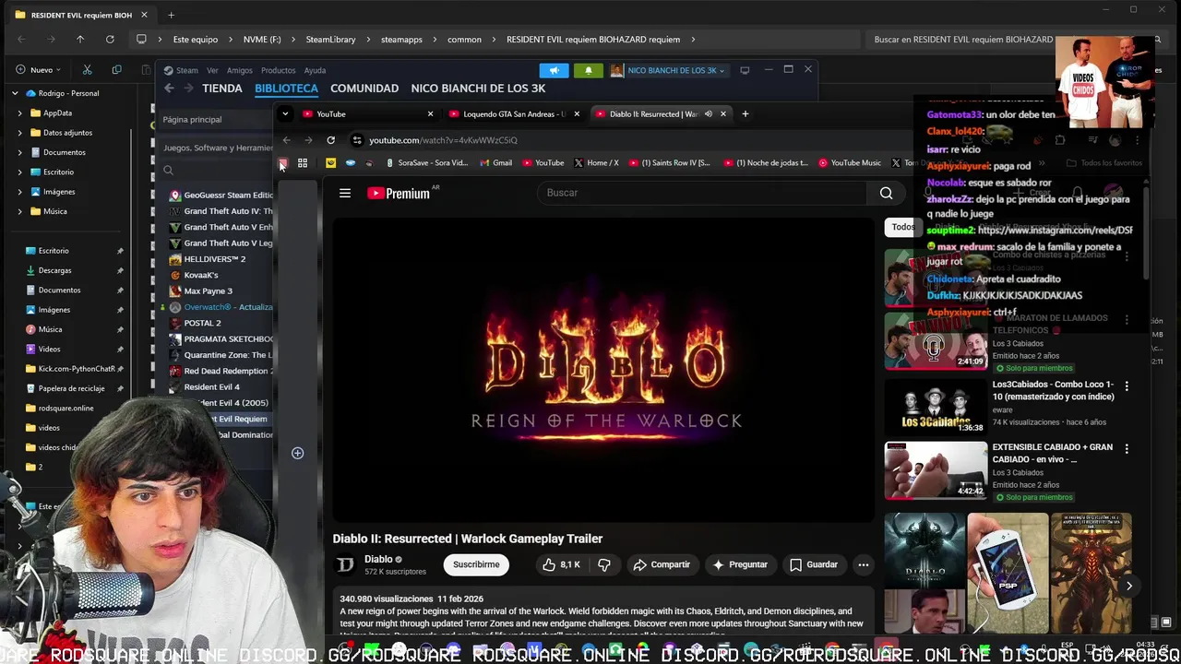Click Steam library search magnifier
The width and height of the screenshot is (1181, 664).
(168, 170)
